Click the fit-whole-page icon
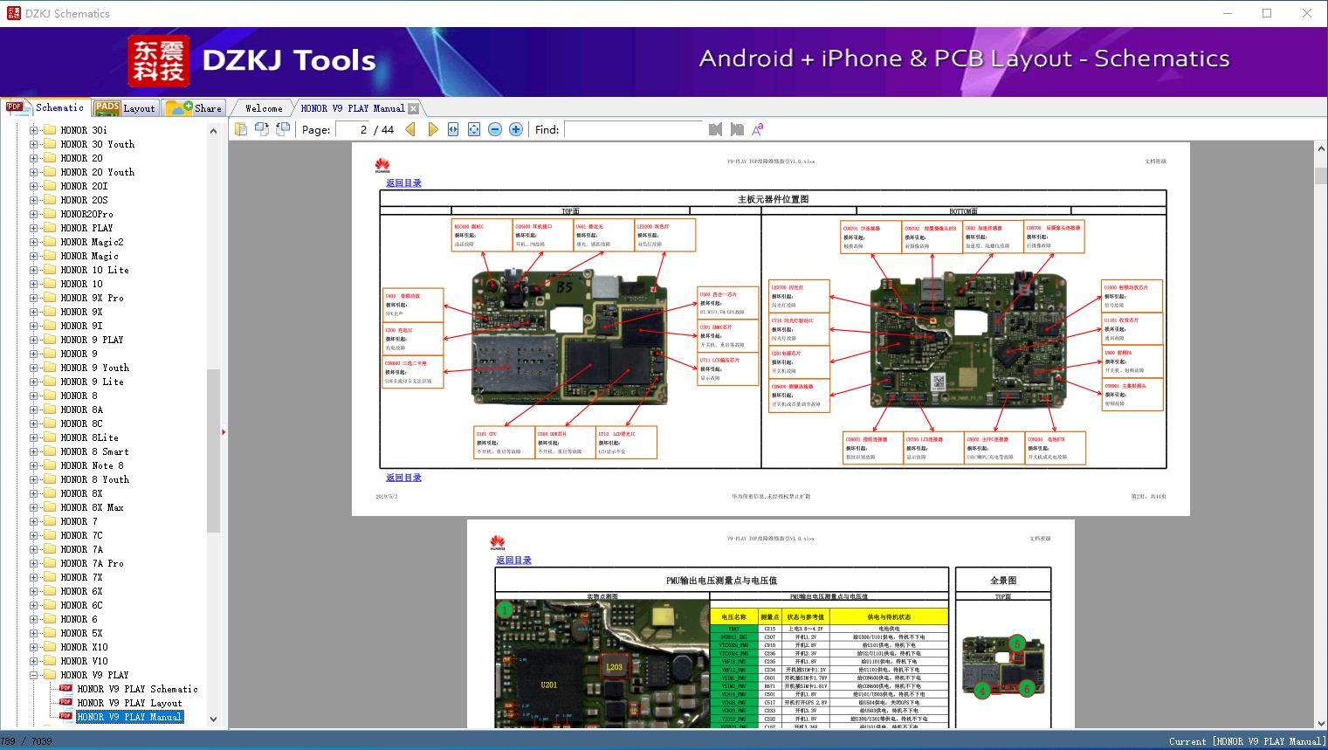This screenshot has width=1328, height=750. pos(474,129)
